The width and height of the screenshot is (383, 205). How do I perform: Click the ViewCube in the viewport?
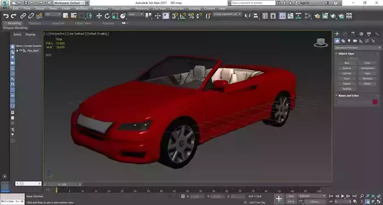(321, 43)
